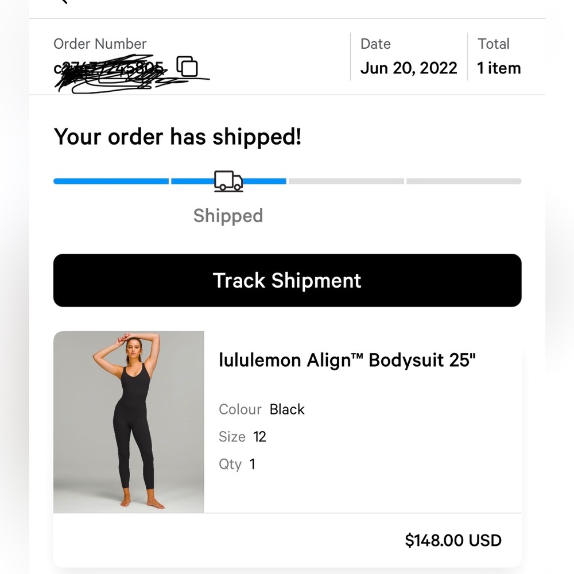
Task: Open the lululemon Align Bodysuit product link
Action: click(347, 360)
